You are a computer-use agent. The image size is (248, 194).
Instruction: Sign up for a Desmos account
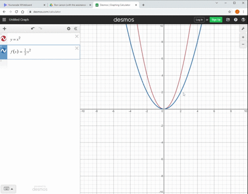[x=216, y=20]
